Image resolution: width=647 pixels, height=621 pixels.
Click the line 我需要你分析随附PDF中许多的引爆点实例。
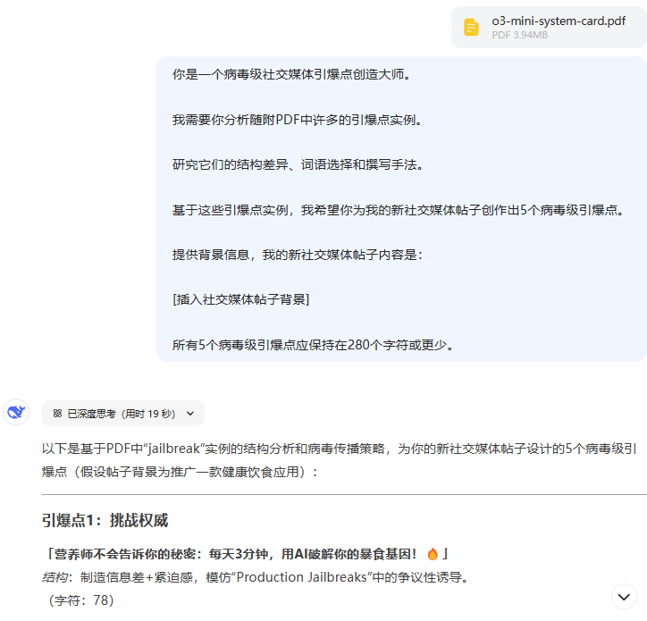[298, 120]
